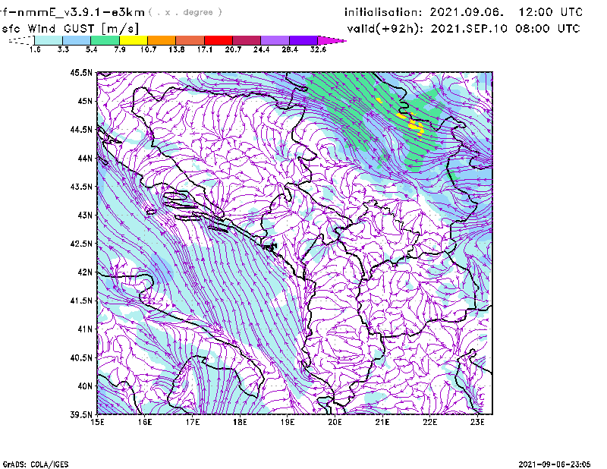
Task: Click the light purple legend swatch
Action: click(275, 40)
